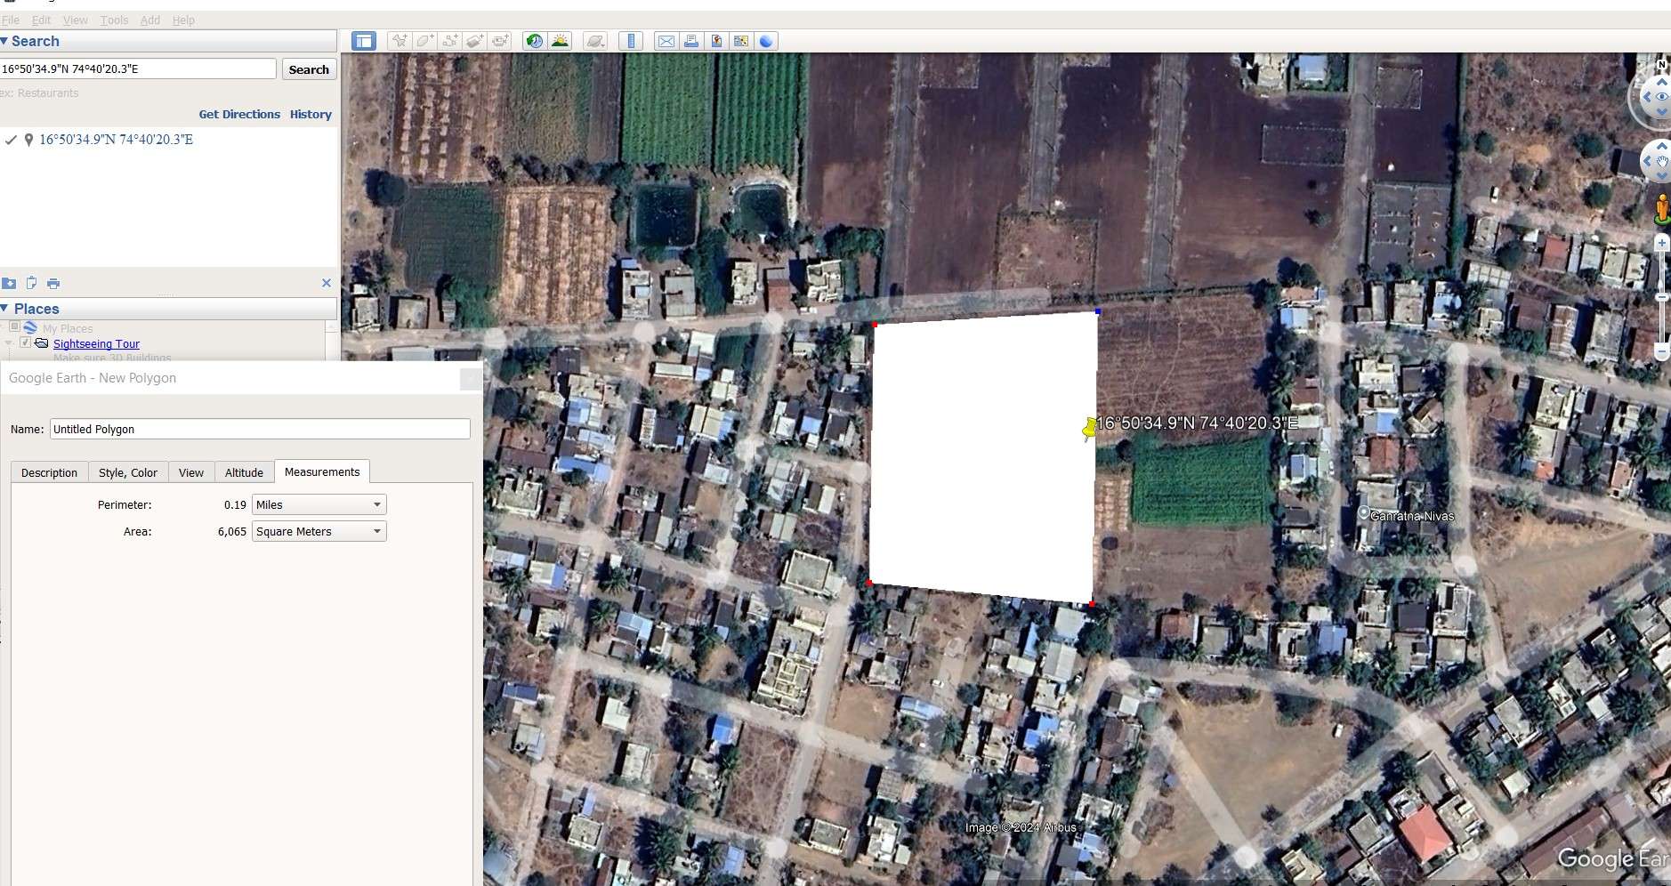Collapse the Sightseeing Tour tree node
This screenshot has height=886, width=1671.
pos(9,342)
